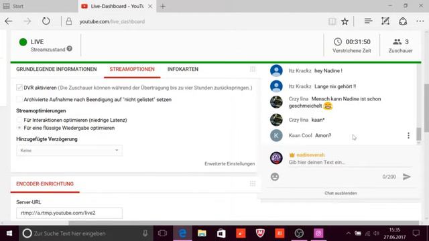Open the web note pen icon
Viewport: 429px width, 241px height.
pos(385,21)
